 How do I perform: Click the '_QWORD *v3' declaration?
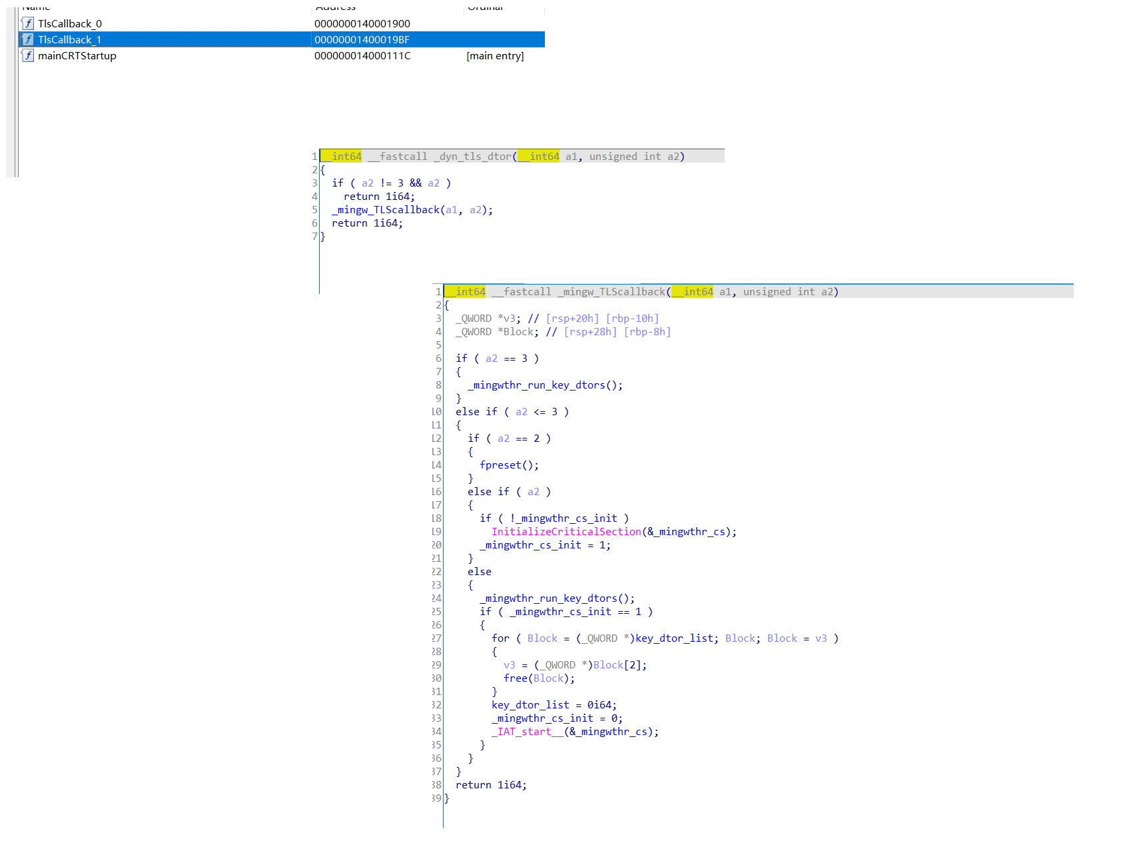coord(488,319)
